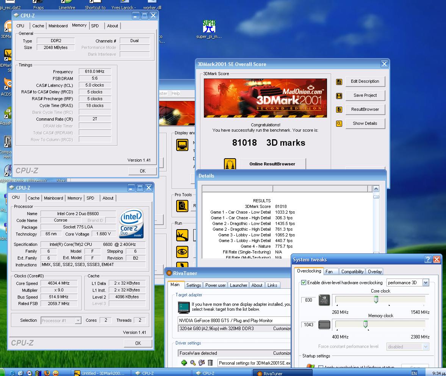The height and width of the screenshot is (376, 446).
Task: Click the edit profile icon in Driver settings
Action: click(x=201, y=363)
